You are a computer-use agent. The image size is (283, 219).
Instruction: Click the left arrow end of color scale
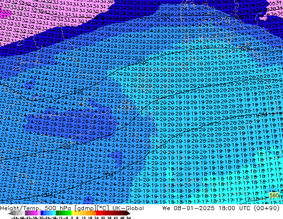(10, 213)
